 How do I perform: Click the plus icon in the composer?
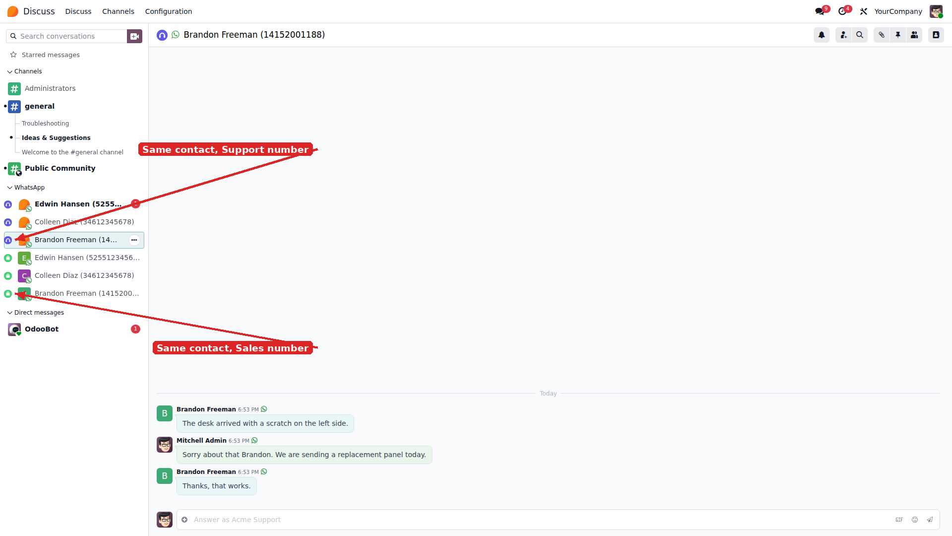[184, 520]
